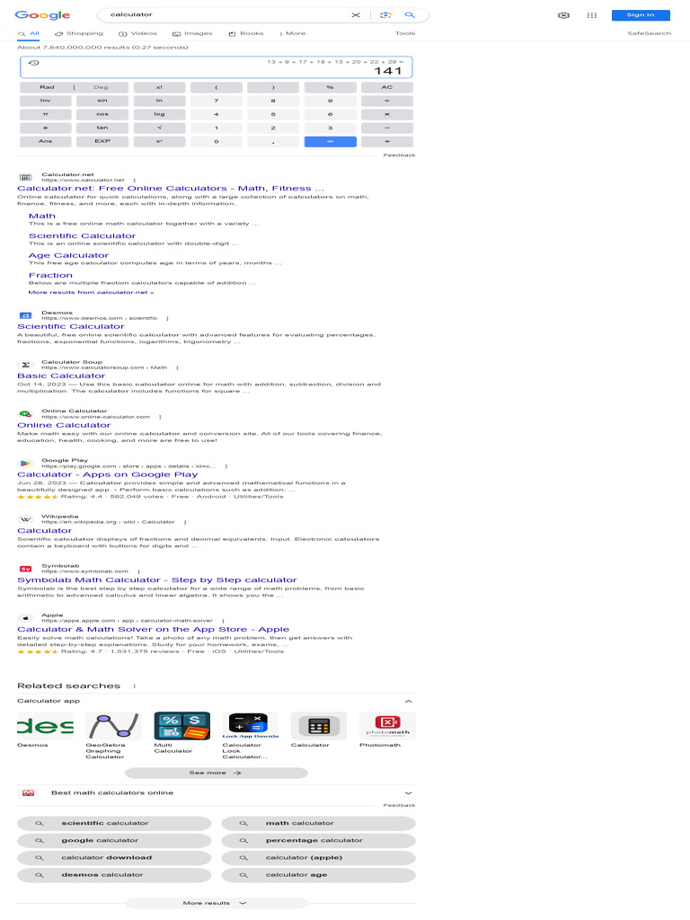
Task: Open Symbolab Math Calculator result
Action: pyautogui.click(x=156, y=580)
